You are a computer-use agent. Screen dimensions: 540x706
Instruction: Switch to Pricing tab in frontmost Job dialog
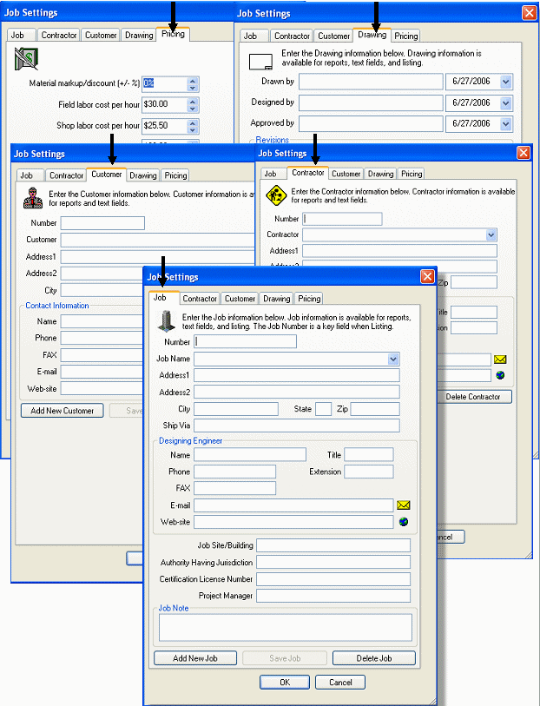pos(309,299)
